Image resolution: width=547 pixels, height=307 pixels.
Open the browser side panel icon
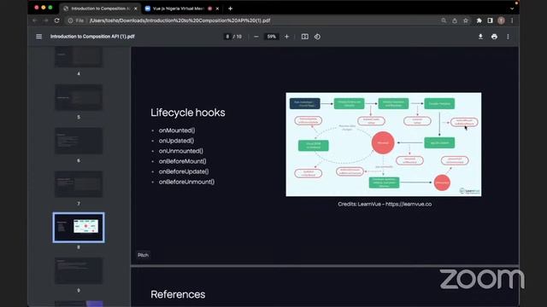[490, 20]
